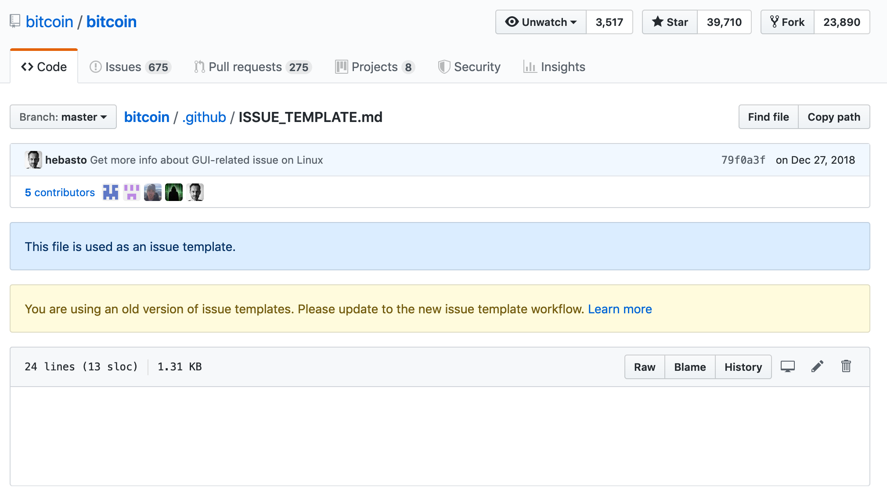The height and width of the screenshot is (495, 887).
Task: Open second contributor's purple identicon avatar
Action: point(132,192)
